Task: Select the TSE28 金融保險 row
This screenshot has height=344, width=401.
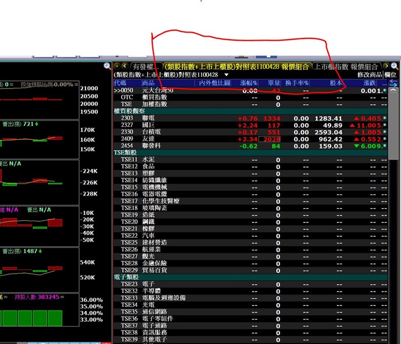Action: click(145, 264)
